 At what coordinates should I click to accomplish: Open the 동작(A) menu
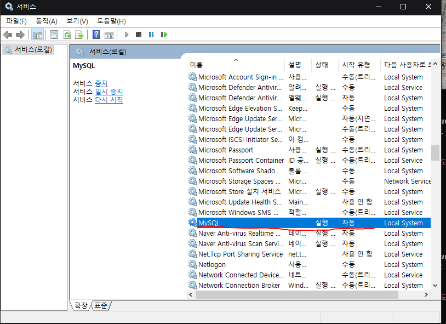tap(47, 21)
